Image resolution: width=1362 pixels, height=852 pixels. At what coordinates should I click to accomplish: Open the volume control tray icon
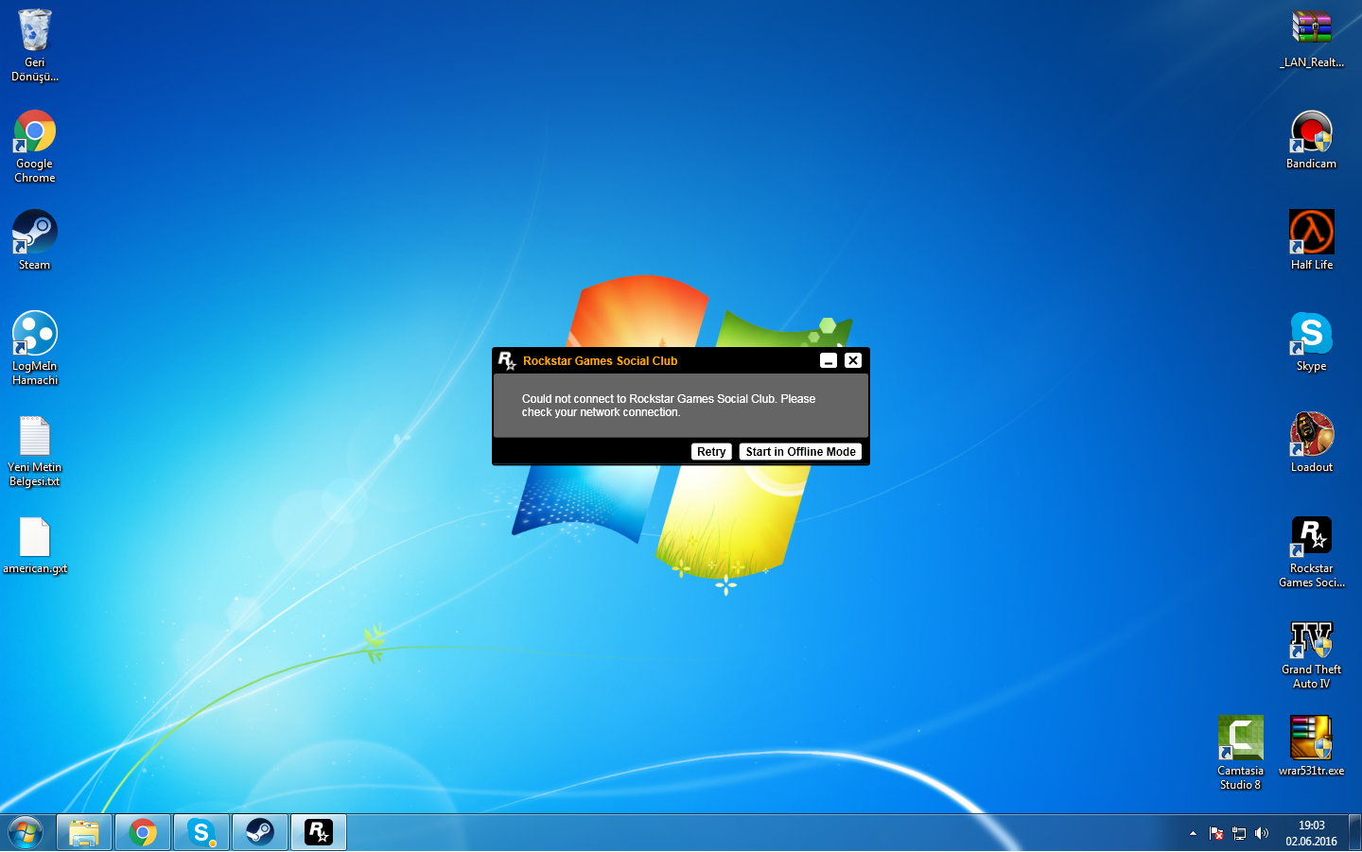tap(1262, 833)
